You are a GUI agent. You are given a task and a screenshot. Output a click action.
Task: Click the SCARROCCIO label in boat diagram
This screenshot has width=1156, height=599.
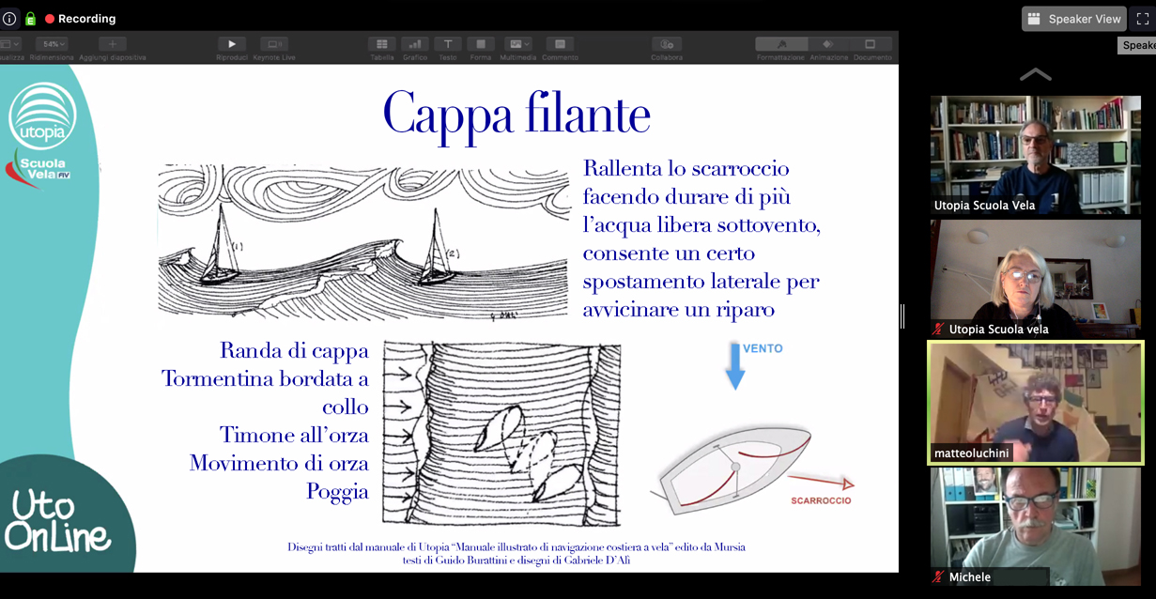(x=820, y=500)
